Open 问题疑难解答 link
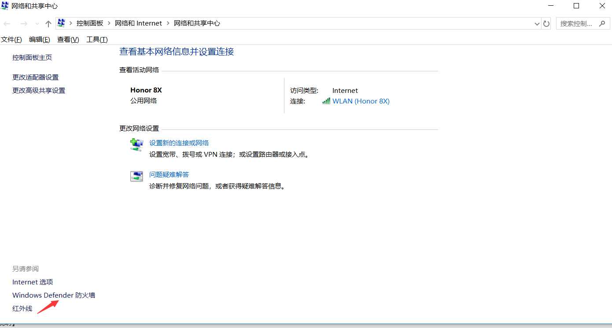The image size is (612, 328). 169,175
